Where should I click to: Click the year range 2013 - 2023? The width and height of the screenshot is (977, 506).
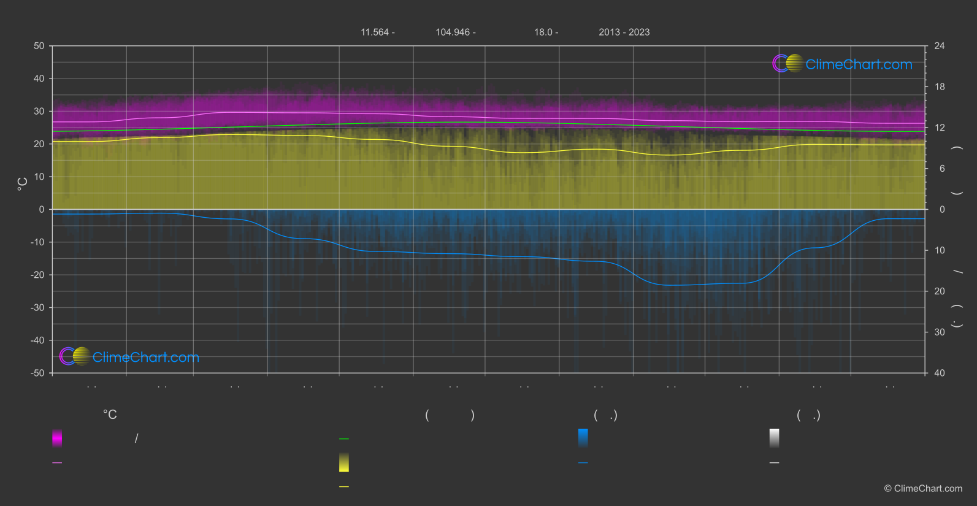click(x=624, y=32)
